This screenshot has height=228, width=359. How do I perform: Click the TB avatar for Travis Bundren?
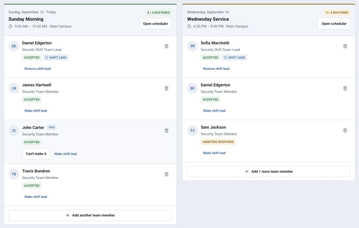point(14,174)
